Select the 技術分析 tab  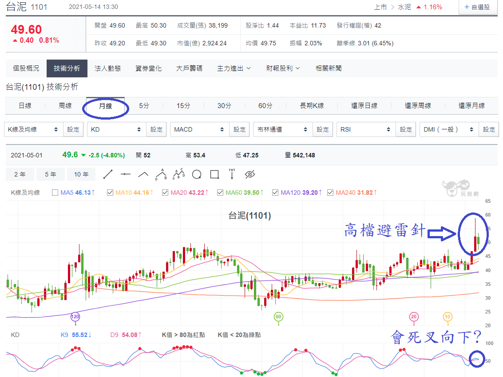coord(67,68)
